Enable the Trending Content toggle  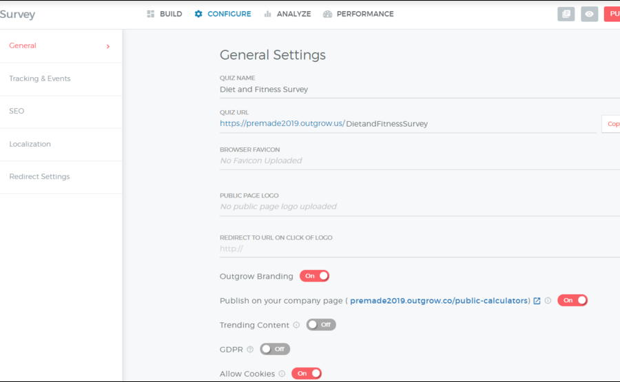tap(321, 325)
